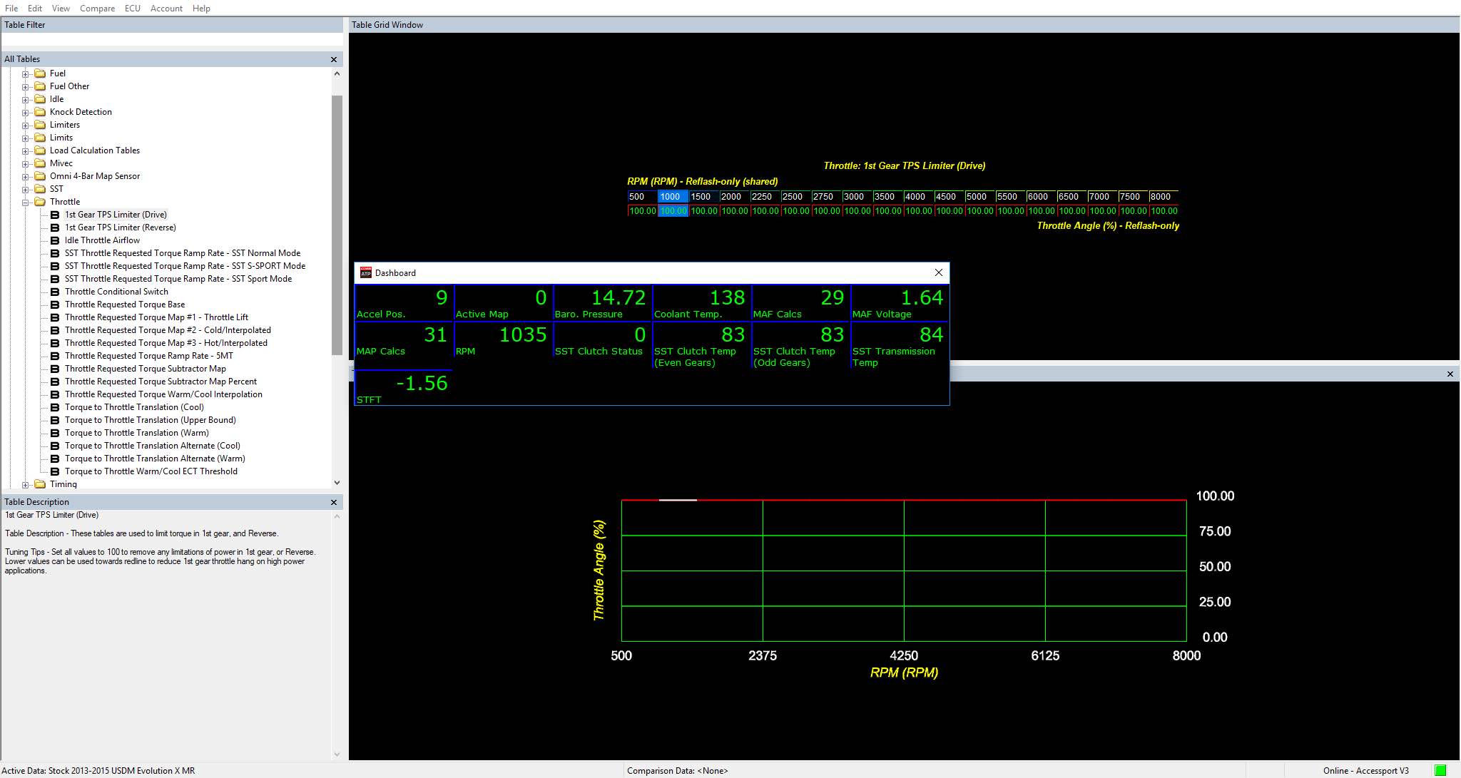
Task: Click the STFT gauge in Dashboard
Action: (x=403, y=388)
